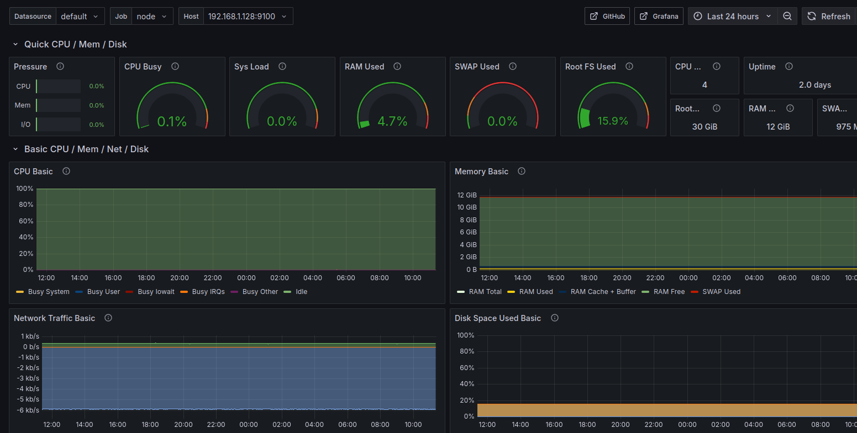Open the Datasource default dropdown

tap(80, 17)
